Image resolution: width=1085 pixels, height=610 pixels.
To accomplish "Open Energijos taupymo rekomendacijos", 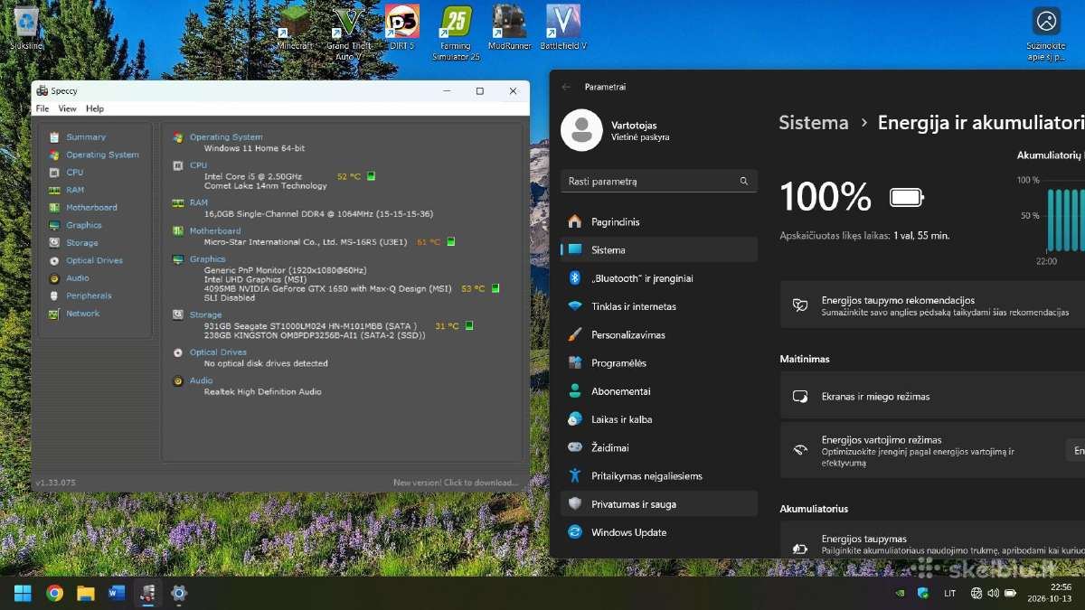I will (x=932, y=305).
